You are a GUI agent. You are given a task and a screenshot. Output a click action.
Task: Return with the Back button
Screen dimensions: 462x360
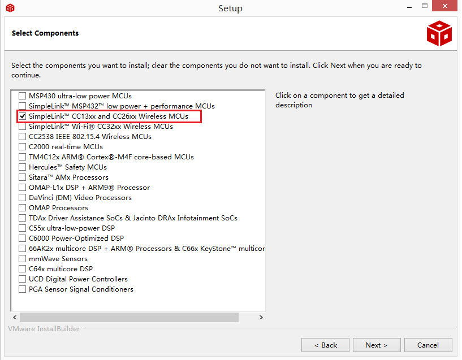point(325,345)
